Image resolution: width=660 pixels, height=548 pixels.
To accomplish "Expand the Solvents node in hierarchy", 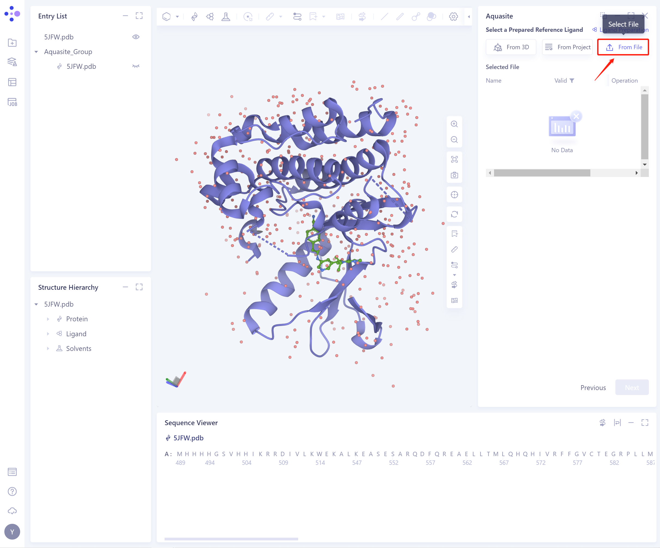I will pyautogui.click(x=48, y=348).
